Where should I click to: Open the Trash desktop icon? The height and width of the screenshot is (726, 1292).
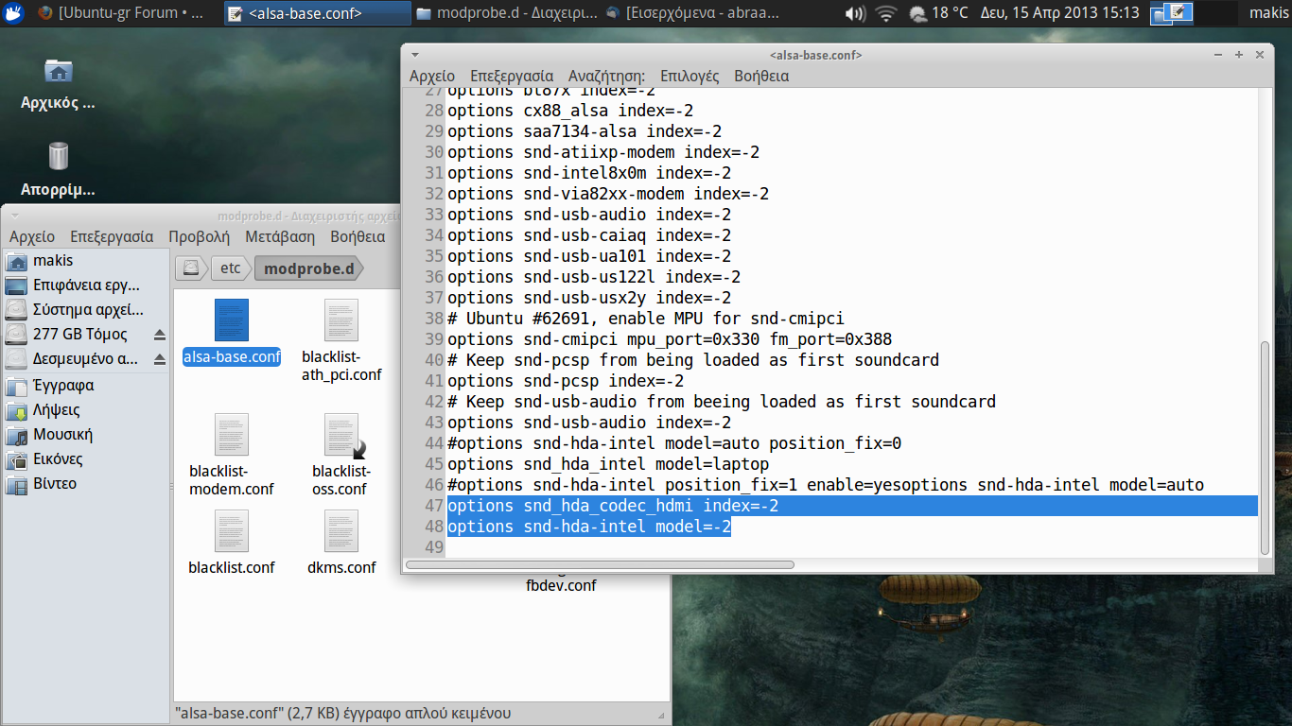58,156
